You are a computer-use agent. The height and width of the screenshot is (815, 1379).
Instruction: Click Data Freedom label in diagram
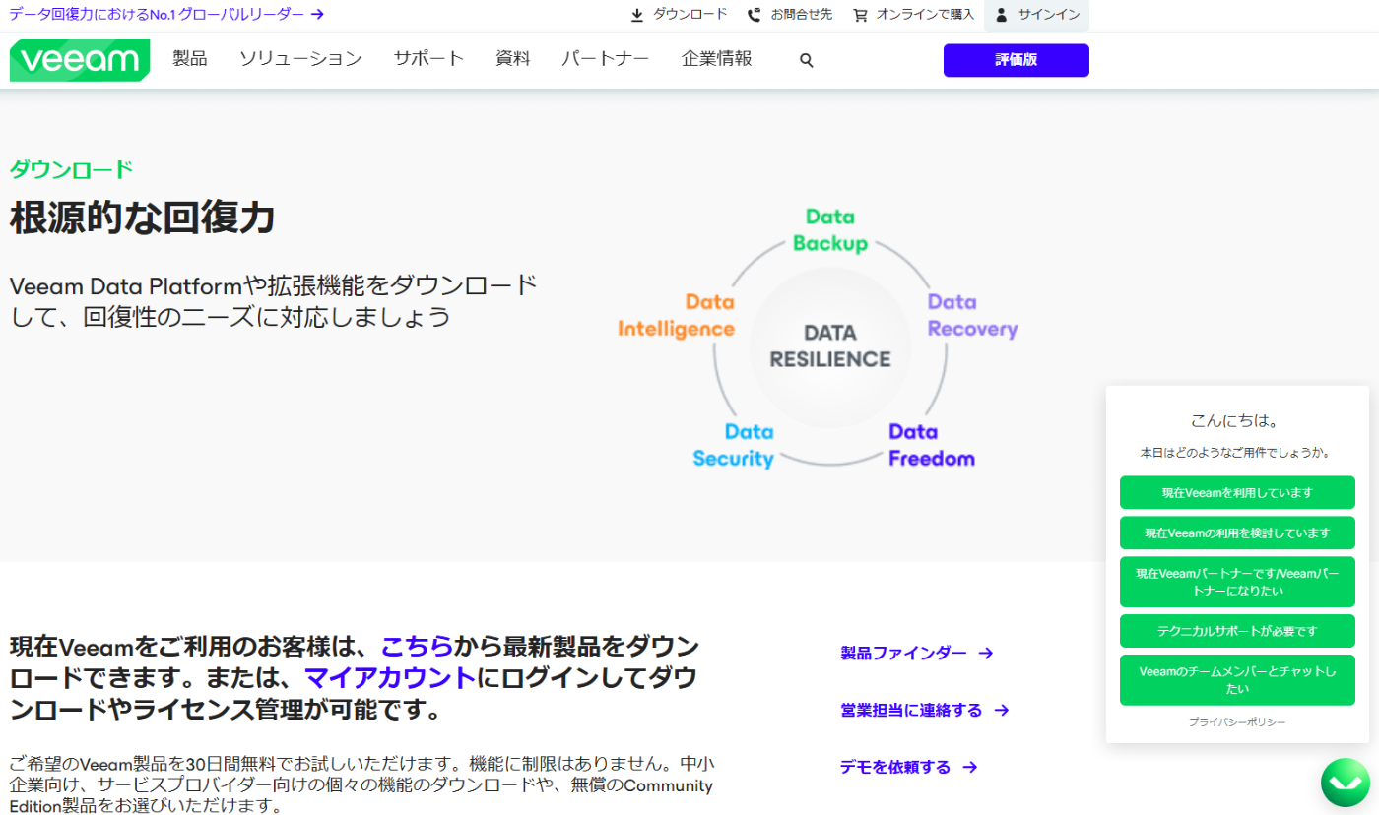[x=932, y=445]
